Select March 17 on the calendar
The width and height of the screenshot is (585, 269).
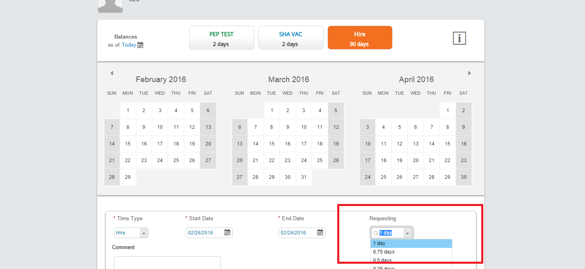(304, 144)
